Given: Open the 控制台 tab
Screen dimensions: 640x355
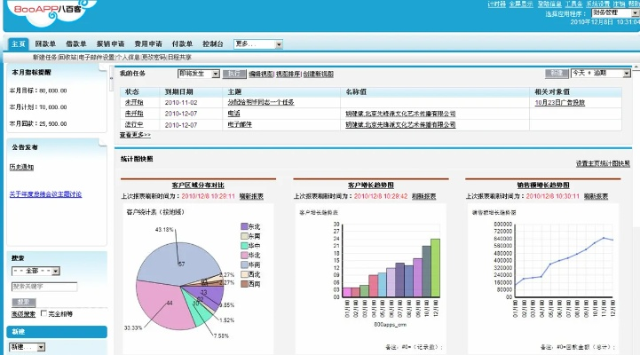Looking at the screenshot, I should [213, 43].
